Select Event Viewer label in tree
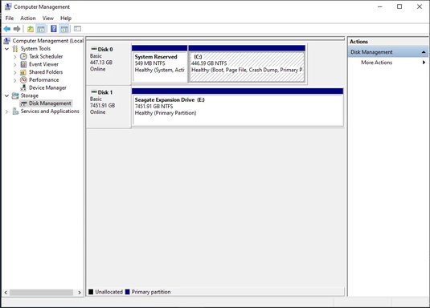Screen dimensions: 430x308 click(x=43, y=64)
